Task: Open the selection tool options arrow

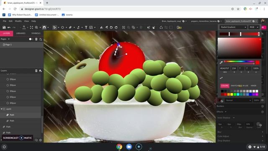Action: 59,27
